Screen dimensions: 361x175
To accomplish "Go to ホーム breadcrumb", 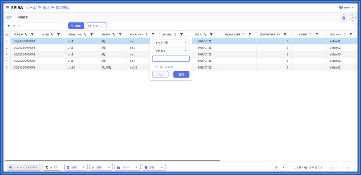I will [x=31, y=8].
